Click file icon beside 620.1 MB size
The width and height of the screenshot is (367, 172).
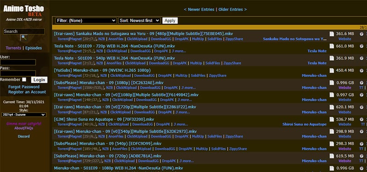332,107
